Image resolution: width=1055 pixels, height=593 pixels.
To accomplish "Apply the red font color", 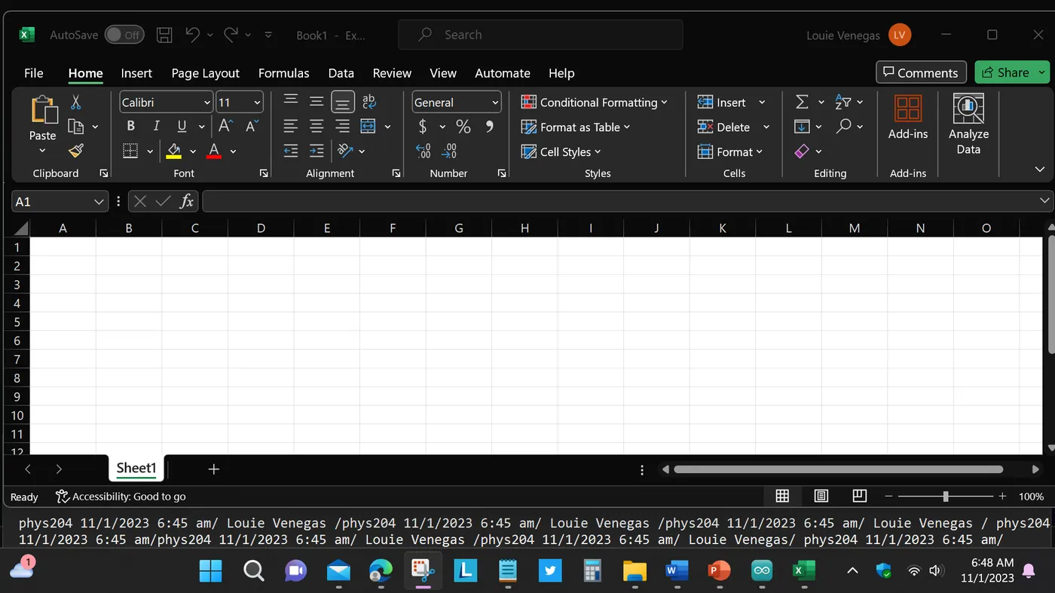I will point(214,151).
